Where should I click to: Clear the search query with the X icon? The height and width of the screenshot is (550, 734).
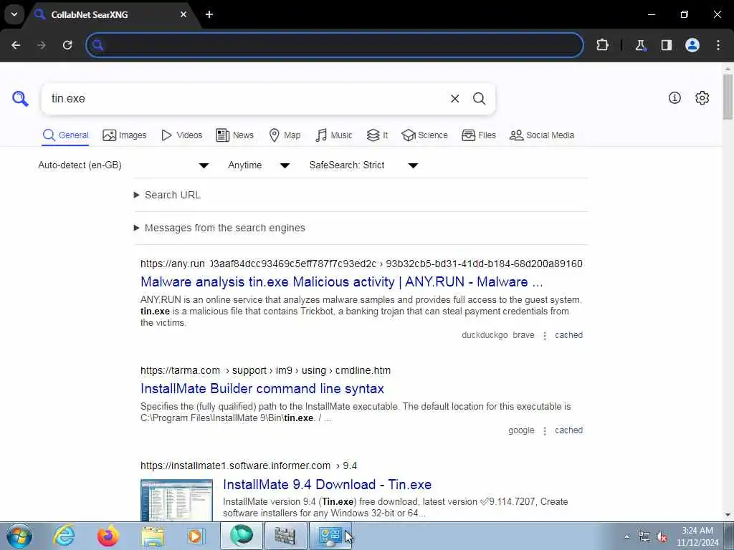tap(454, 99)
